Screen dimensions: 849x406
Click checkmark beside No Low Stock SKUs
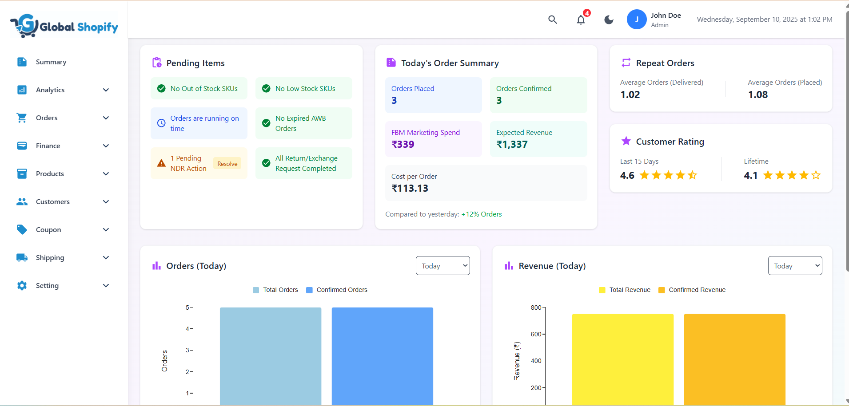pyautogui.click(x=266, y=88)
